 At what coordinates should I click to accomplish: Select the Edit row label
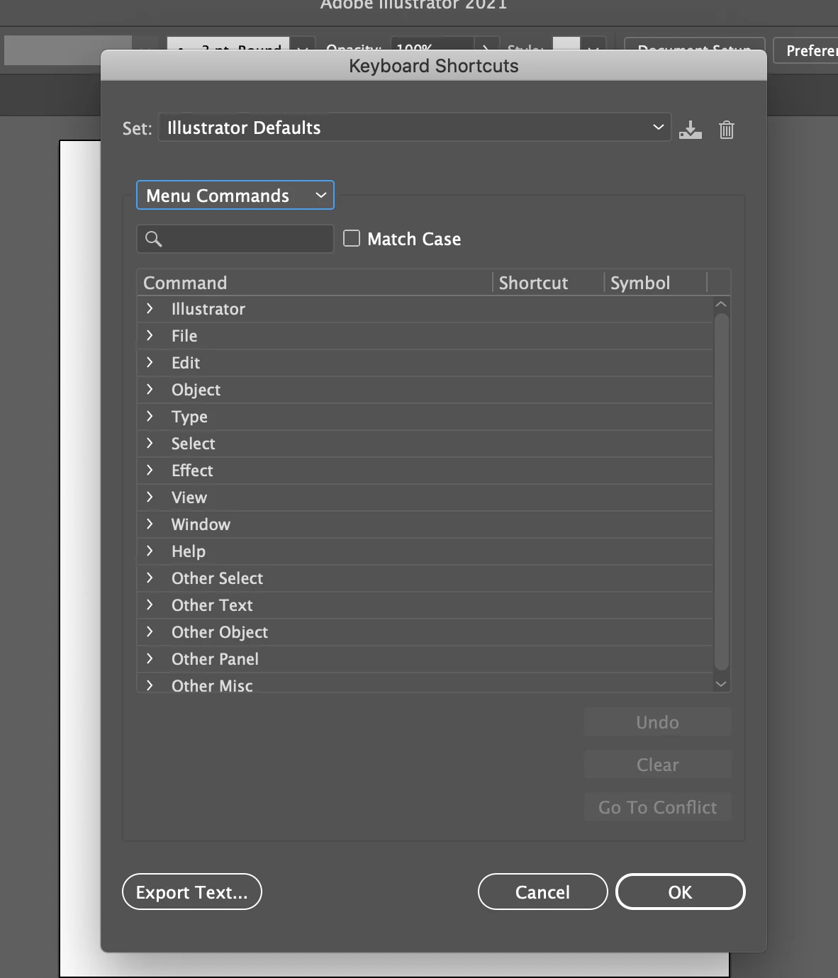pyautogui.click(x=186, y=363)
